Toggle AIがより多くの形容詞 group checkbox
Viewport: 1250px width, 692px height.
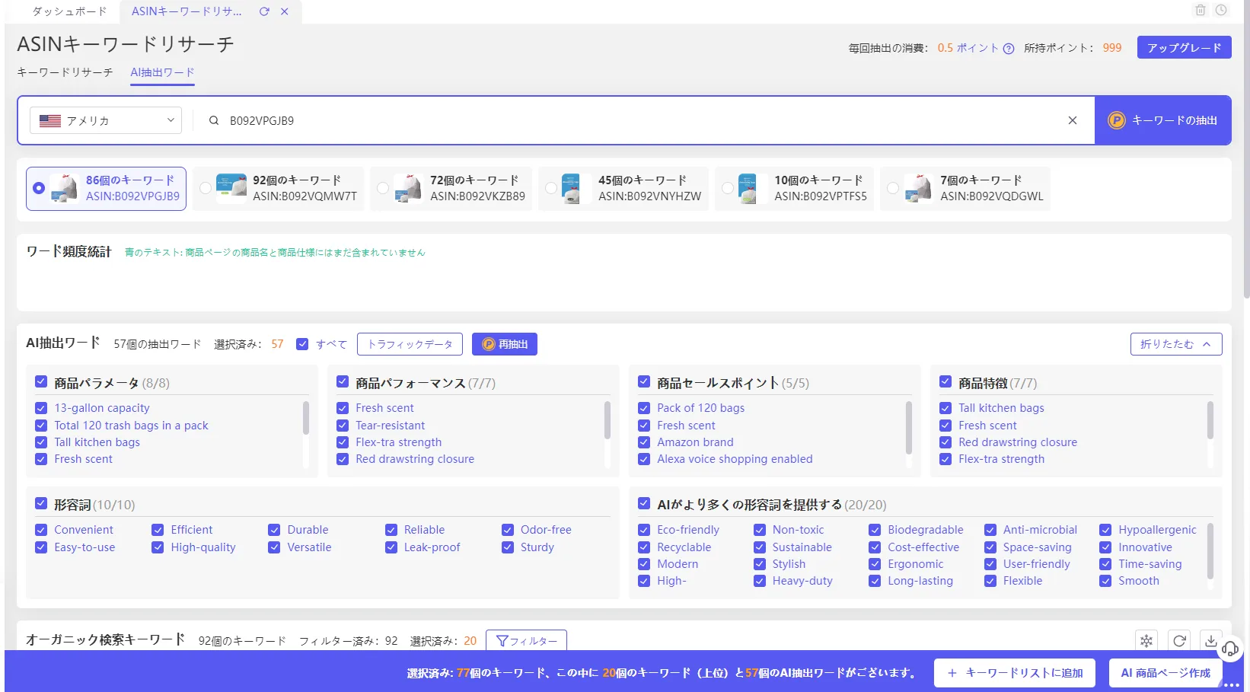[x=644, y=504]
